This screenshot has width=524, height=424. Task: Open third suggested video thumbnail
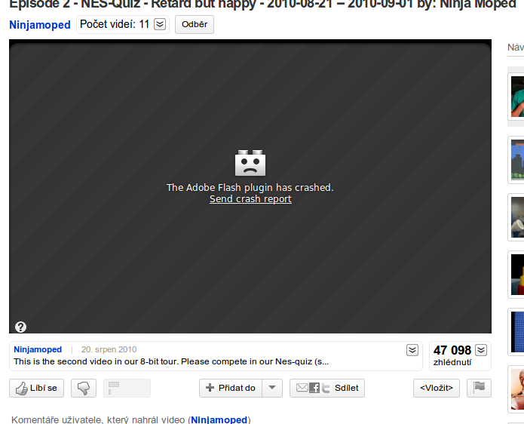(x=517, y=217)
